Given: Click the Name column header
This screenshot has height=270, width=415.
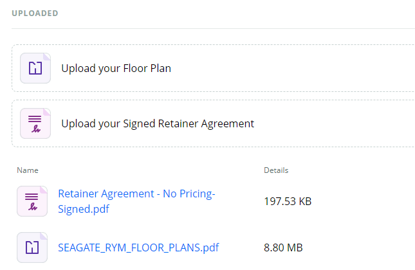Looking at the screenshot, I should tap(28, 170).
